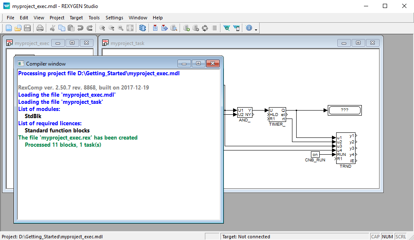The width and height of the screenshot is (414, 240).
Task: Click the server icon with green plus
Action: click(x=186, y=28)
